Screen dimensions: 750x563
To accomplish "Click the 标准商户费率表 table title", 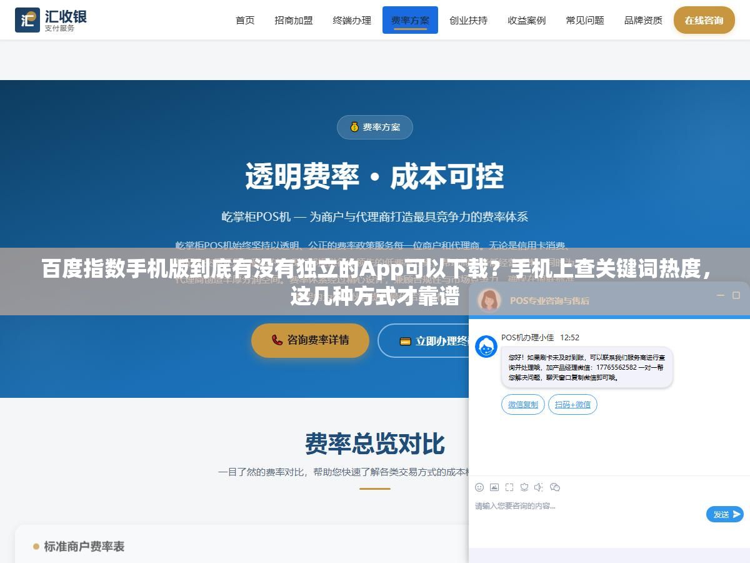I will (x=84, y=546).
